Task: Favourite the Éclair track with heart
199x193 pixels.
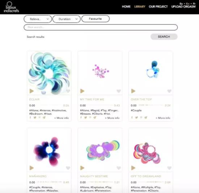Action: (68, 91)
